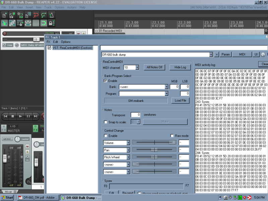Toggle the snap magnet icon

point(44,23)
